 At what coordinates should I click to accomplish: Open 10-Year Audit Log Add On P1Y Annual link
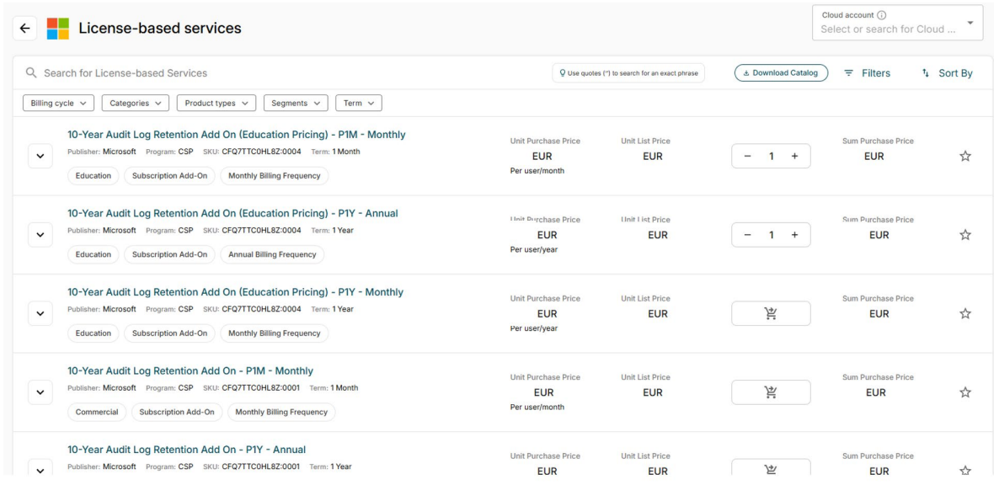pyautogui.click(x=187, y=450)
